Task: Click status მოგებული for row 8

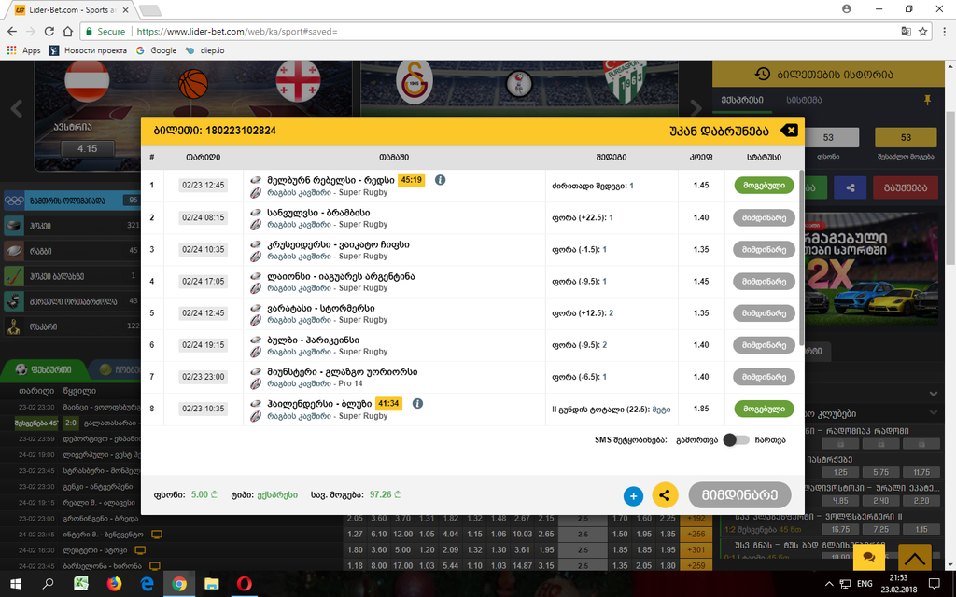Action: pyautogui.click(x=764, y=409)
